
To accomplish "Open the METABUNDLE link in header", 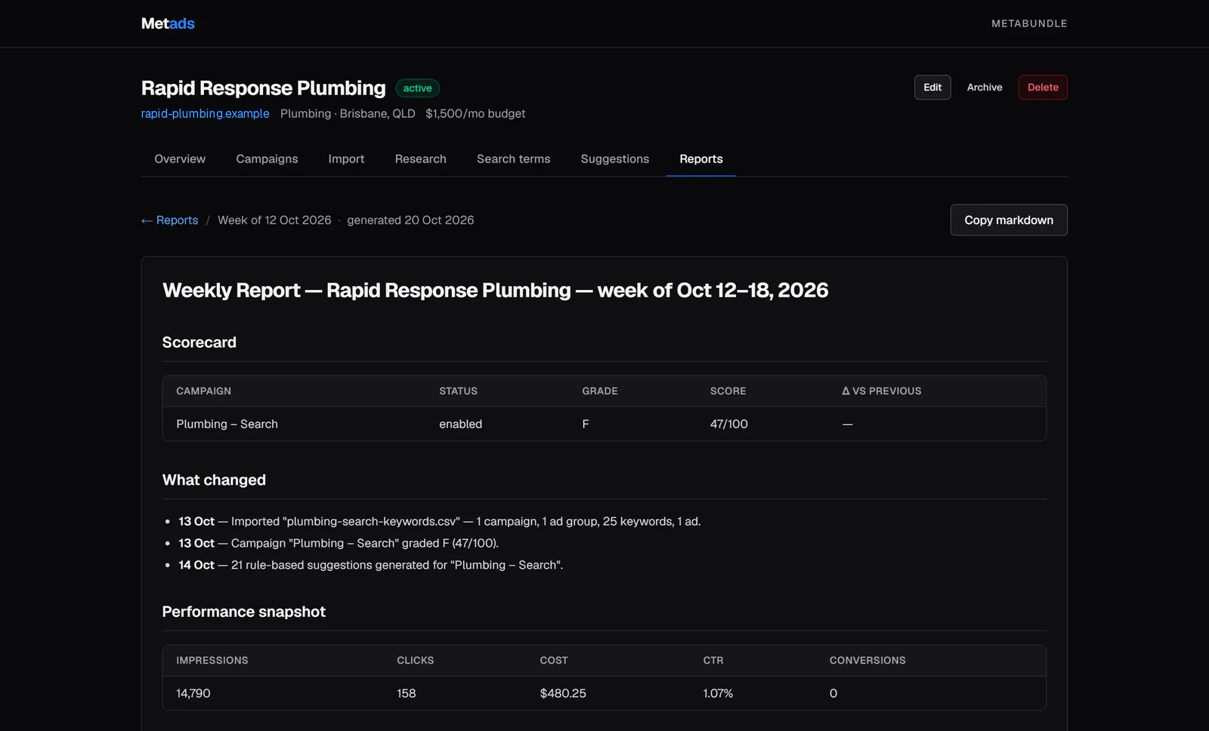I will [x=1029, y=23].
